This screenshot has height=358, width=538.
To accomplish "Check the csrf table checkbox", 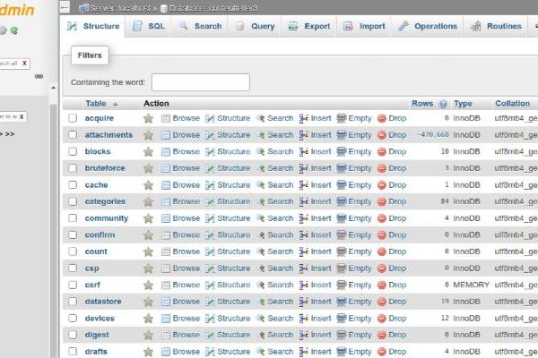I will 73,285.
